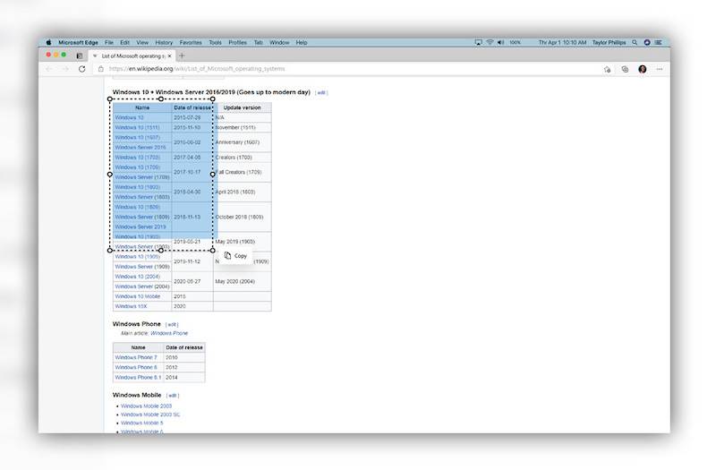Add page to favorites with star icon
Screen dimensions: 707x470
coord(607,69)
